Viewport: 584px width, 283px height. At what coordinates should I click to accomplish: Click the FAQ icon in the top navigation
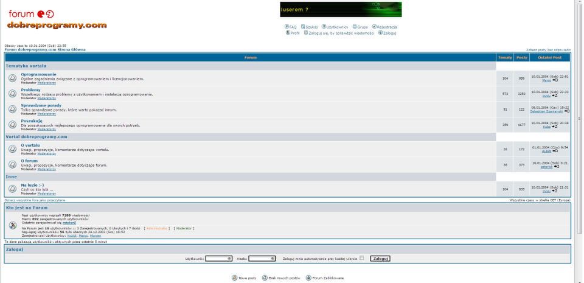click(287, 27)
